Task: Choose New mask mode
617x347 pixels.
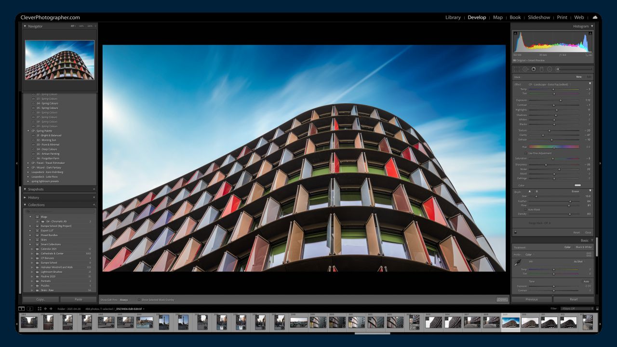Action: (579, 77)
